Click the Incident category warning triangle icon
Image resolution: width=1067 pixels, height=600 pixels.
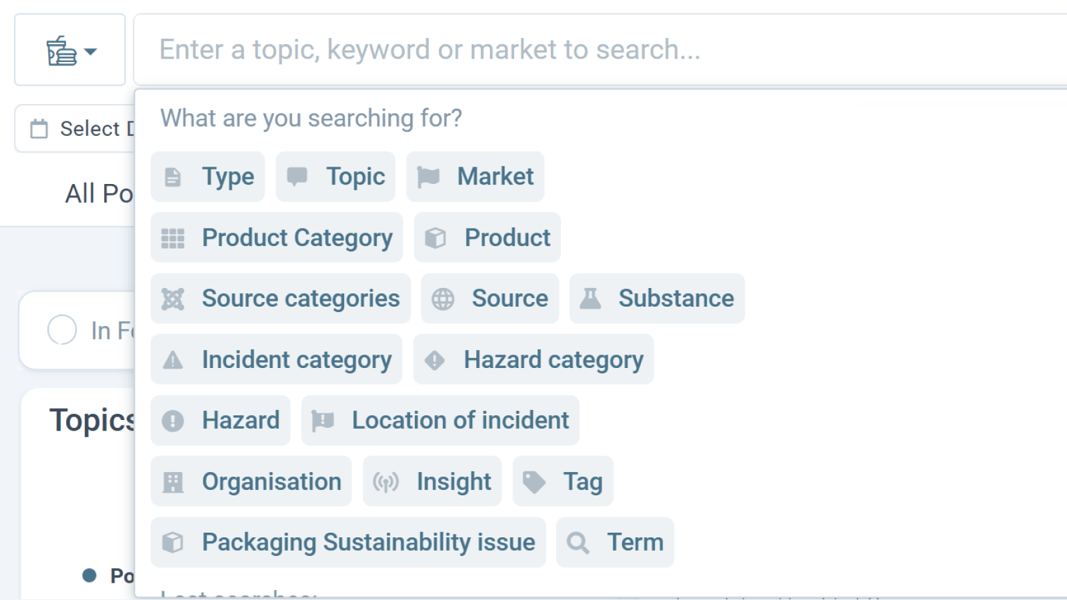point(173,360)
